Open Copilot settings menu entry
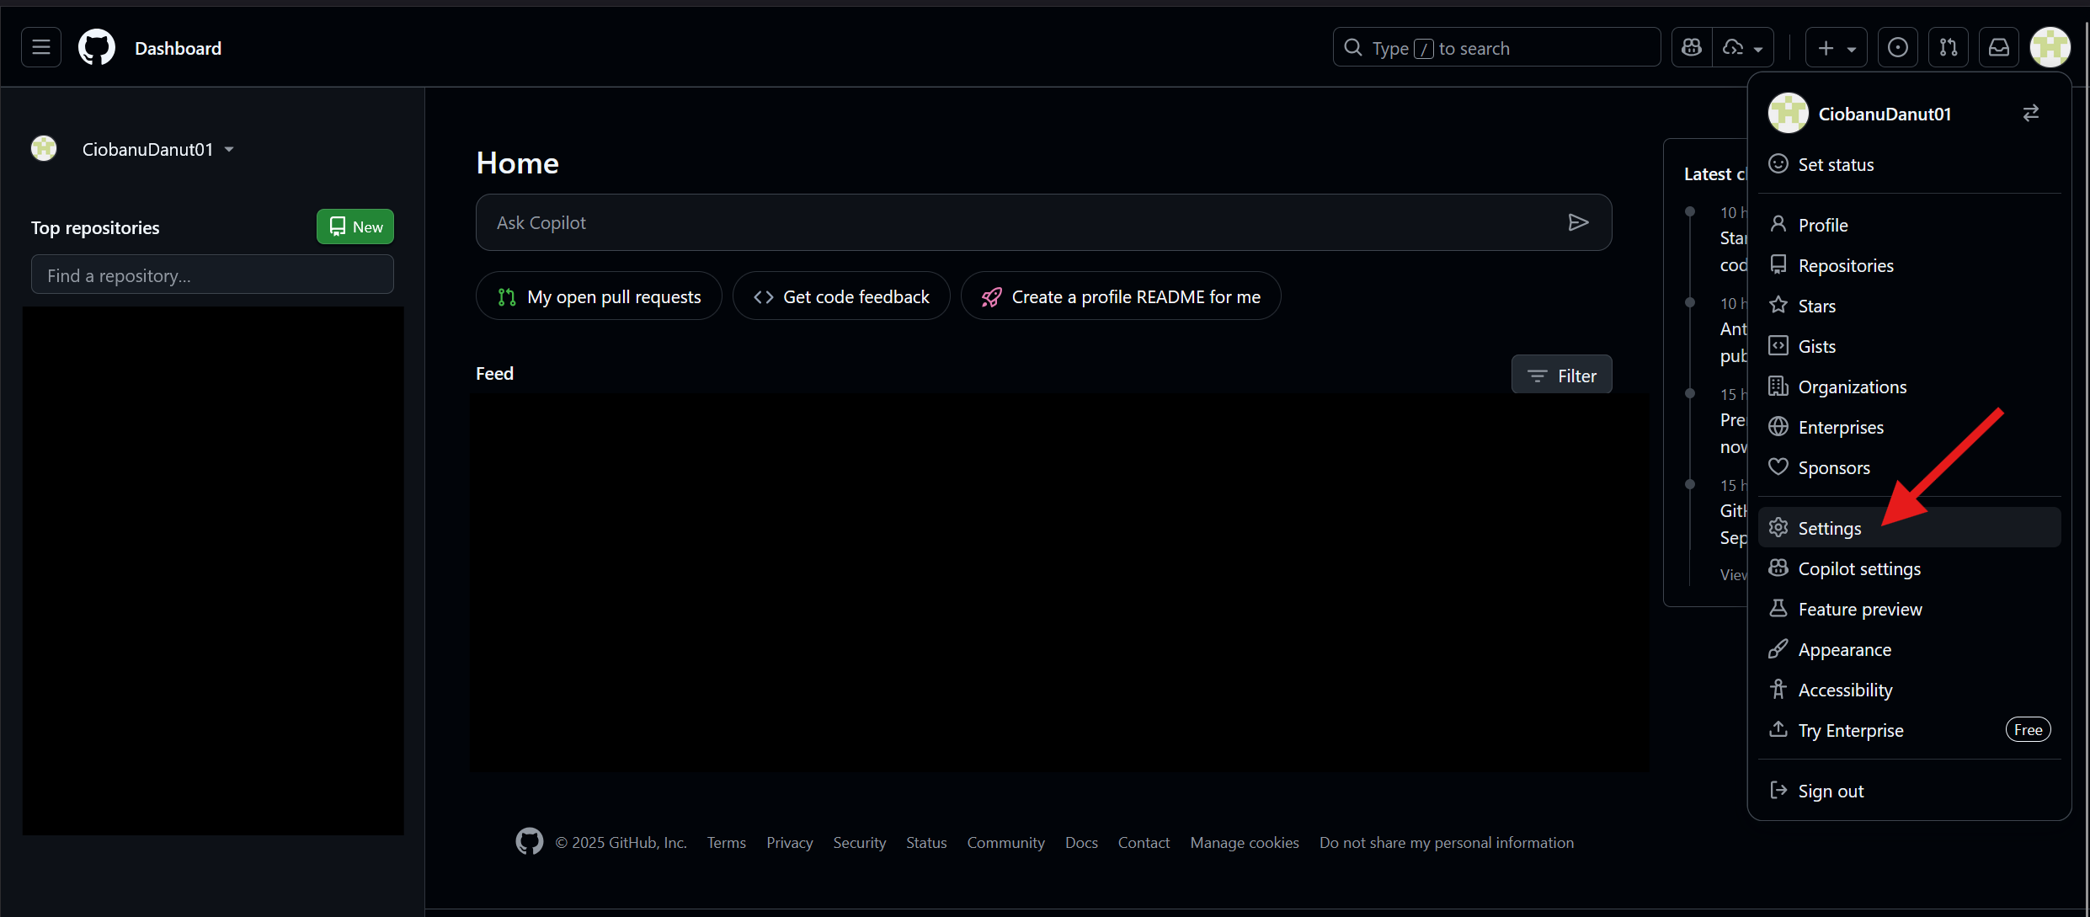The height and width of the screenshot is (917, 2090). coord(1858,568)
